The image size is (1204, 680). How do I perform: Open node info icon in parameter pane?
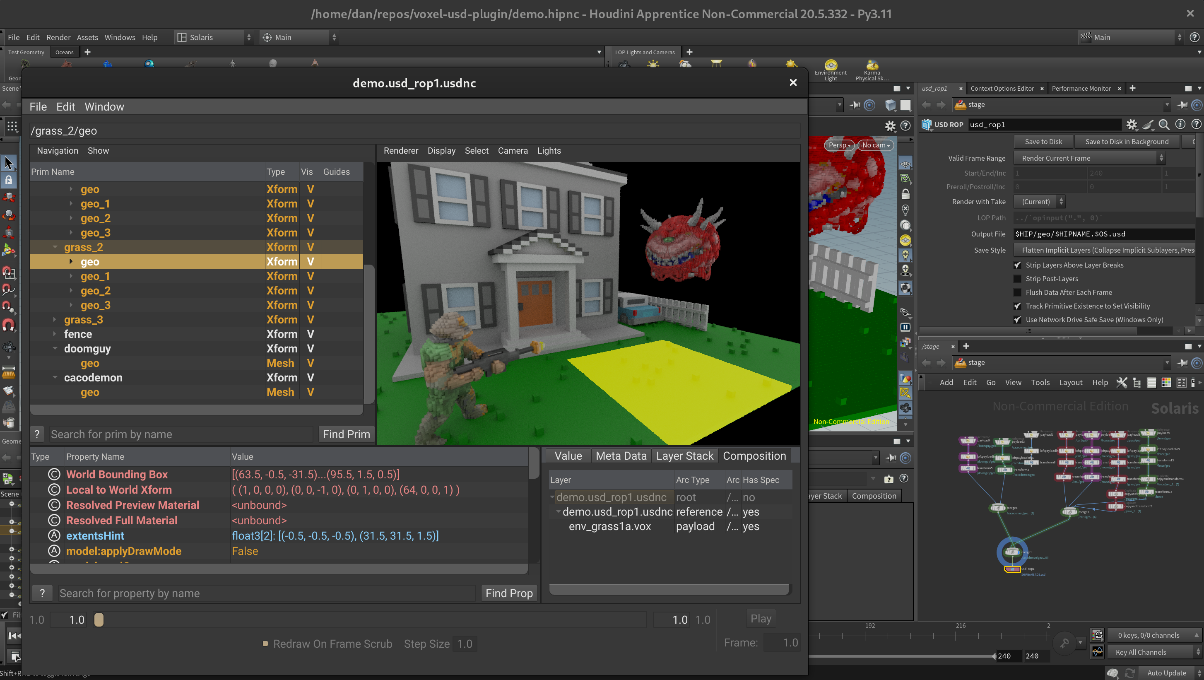1180,124
